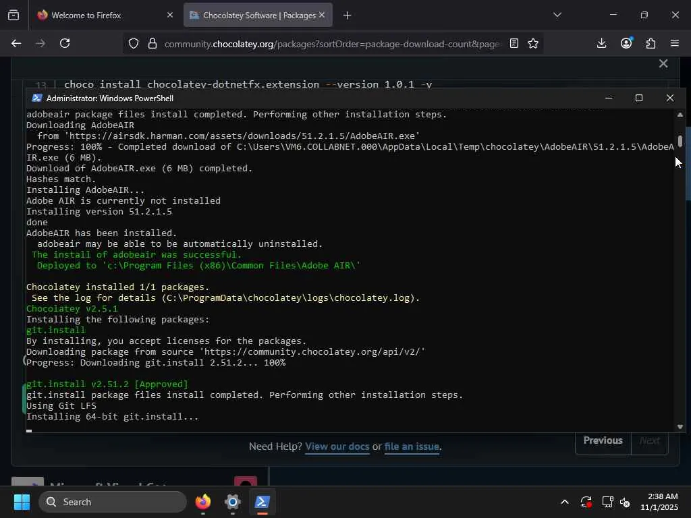Click choco install dotnetfx.extension command line

click(248, 84)
